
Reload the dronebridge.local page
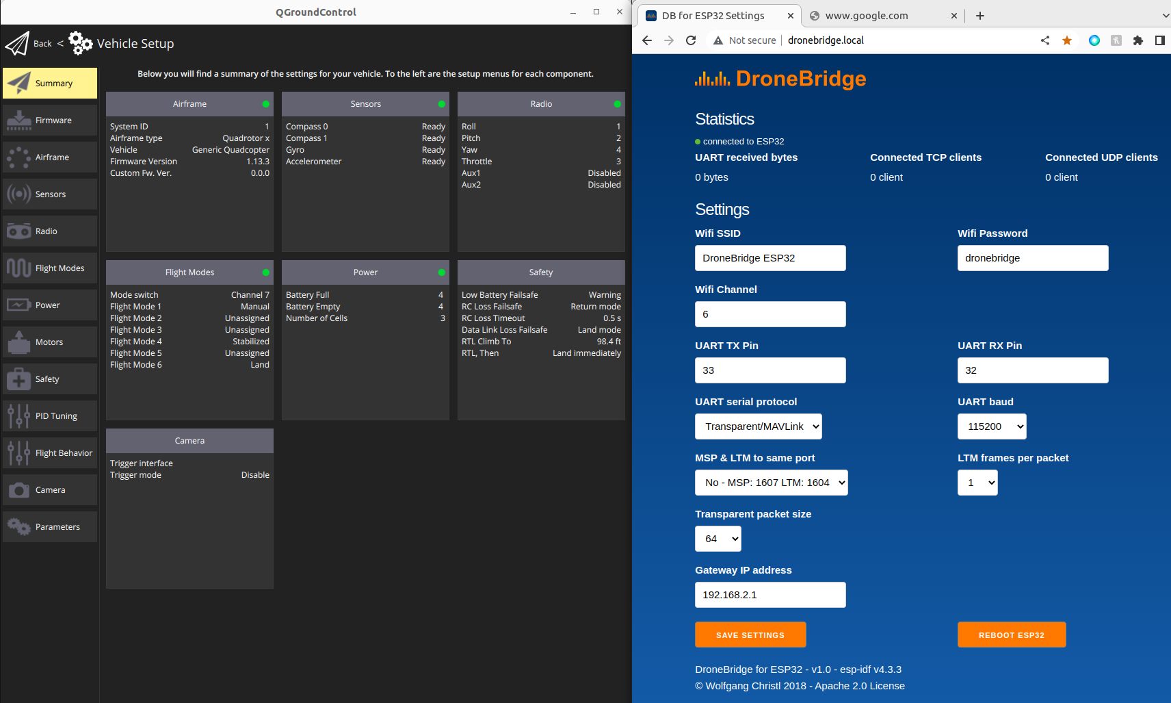click(x=691, y=40)
